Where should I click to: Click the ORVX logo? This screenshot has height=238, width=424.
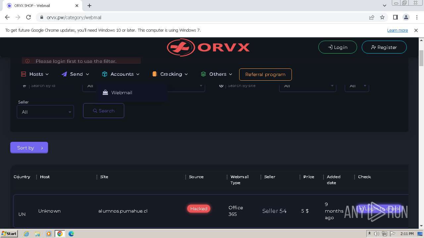pos(208,47)
